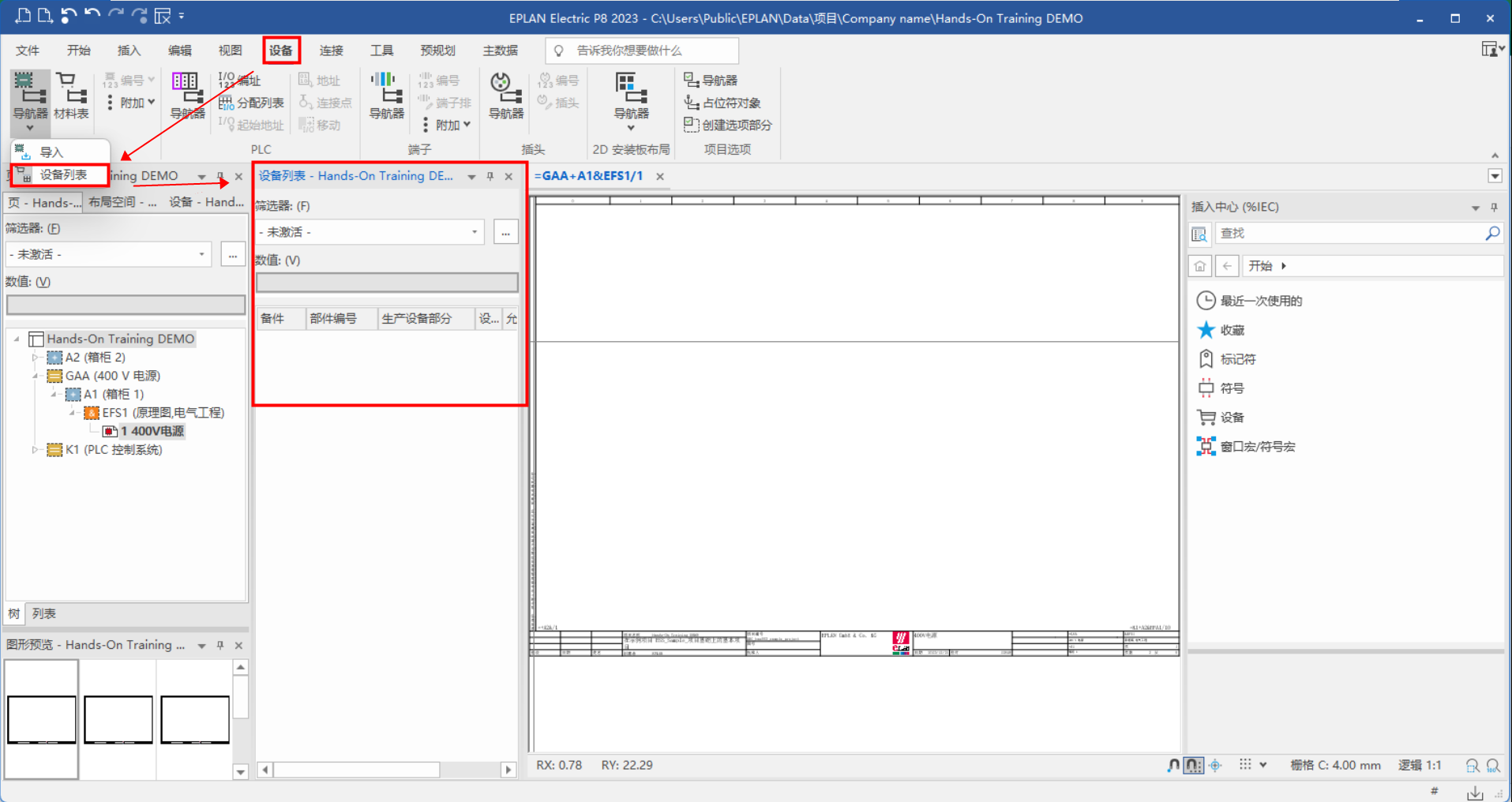Click the zoom-window icon in status bar
The height and width of the screenshot is (802, 1512).
point(1473,766)
